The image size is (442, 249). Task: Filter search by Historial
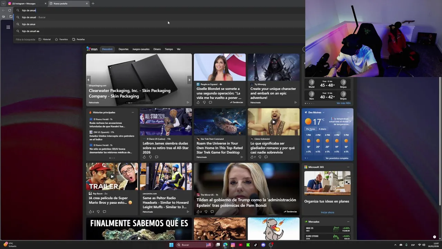[45, 39]
